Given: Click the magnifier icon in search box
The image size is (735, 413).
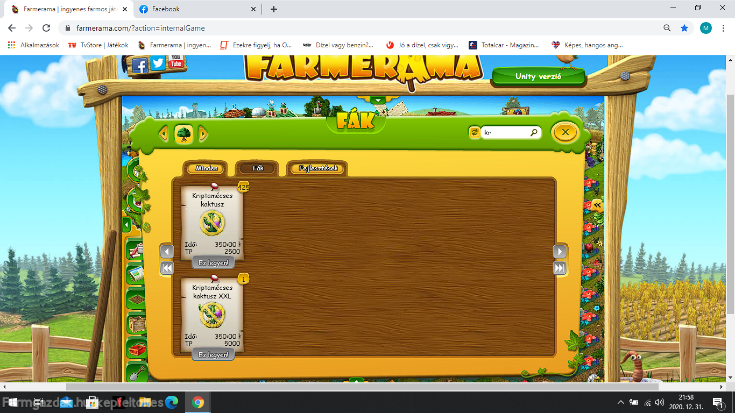Looking at the screenshot, I should click(x=534, y=132).
